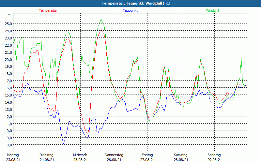Click the green Windchill spike on Sunday evening
Image resolution: width=261 pixels, height=163 pixels.
coord(241,58)
